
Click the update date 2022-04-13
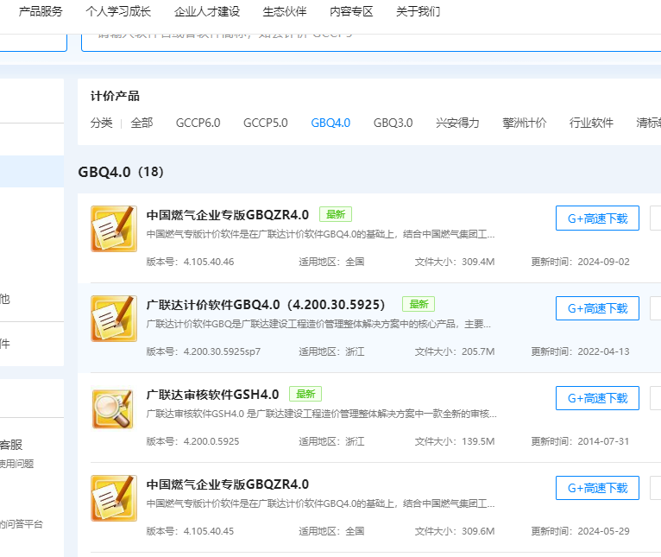(x=604, y=351)
